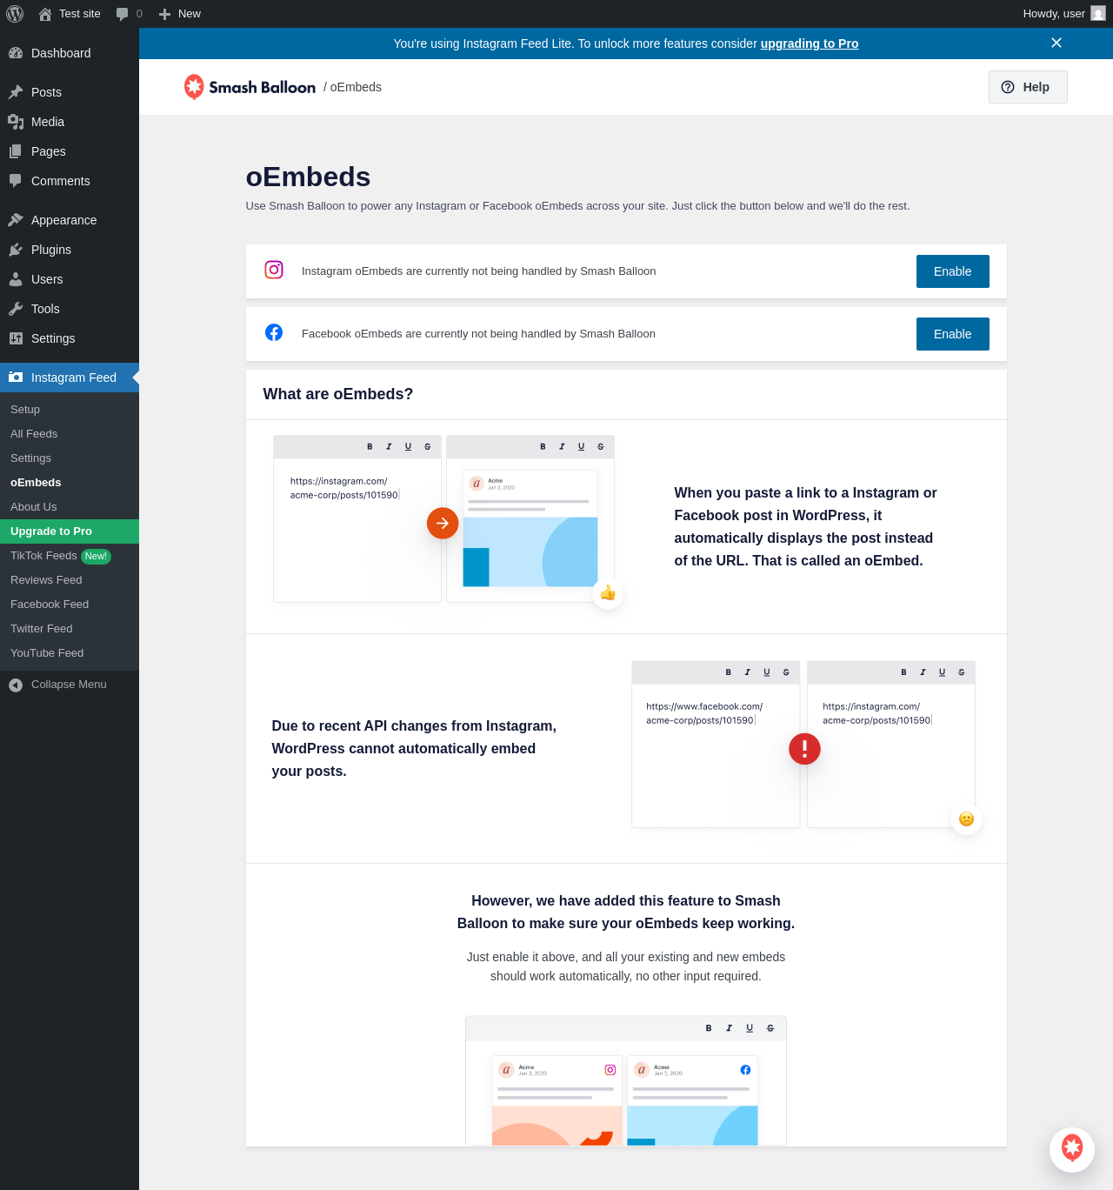Click the Pages icon in sidebar
Viewport: 1113px width, 1190px height.
(x=16, y=151)
